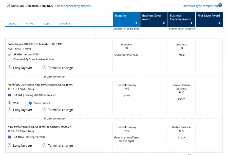Click Terminal change warning icon for UA 961

point(44,110)
